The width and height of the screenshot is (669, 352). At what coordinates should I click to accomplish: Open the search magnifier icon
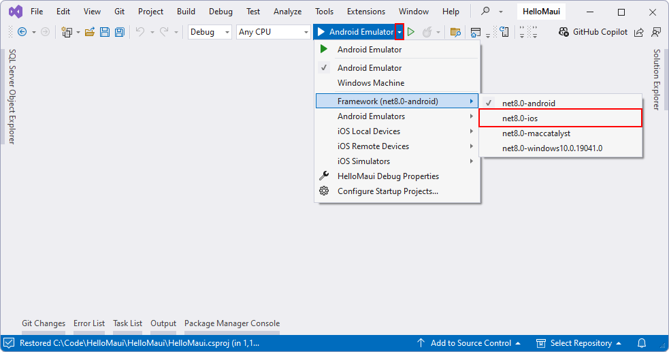coord(485,11)
